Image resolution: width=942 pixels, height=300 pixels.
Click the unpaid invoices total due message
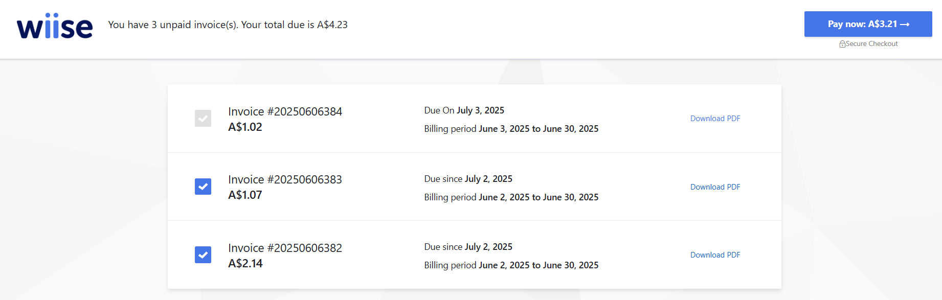pyautogui.click(x=228, y=25)
